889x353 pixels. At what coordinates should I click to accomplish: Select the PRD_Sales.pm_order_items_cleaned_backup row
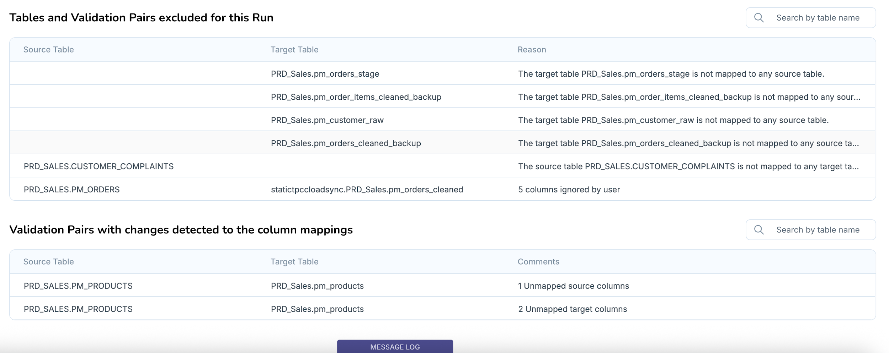(356, 97)
